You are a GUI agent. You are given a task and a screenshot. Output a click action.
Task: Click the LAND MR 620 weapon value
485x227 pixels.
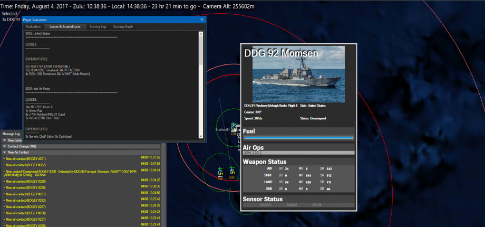click(307, 182)
